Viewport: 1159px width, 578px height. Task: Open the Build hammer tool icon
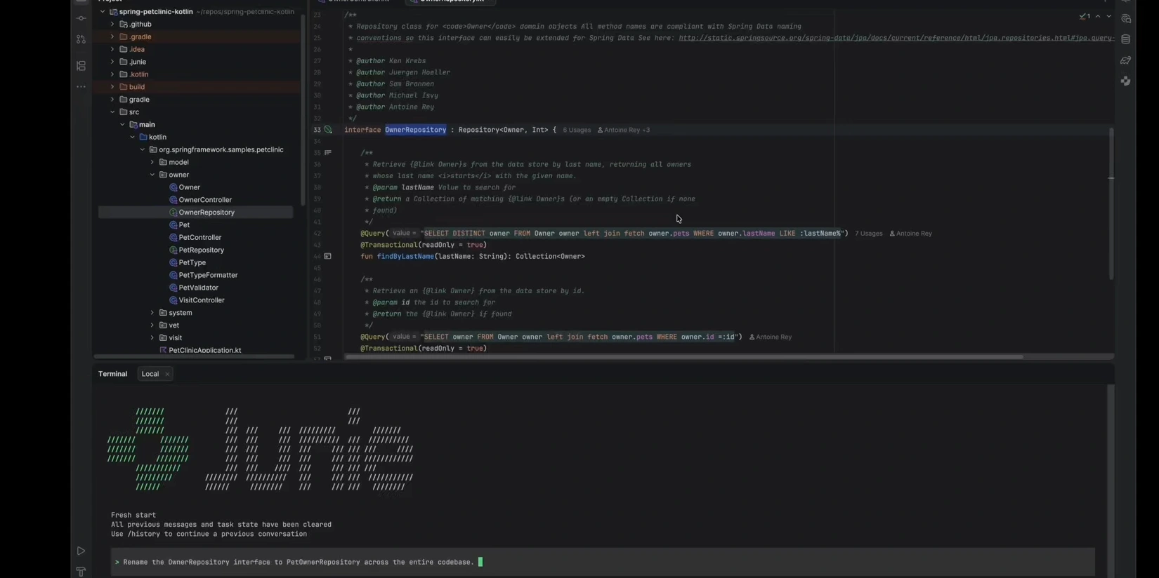81,572
